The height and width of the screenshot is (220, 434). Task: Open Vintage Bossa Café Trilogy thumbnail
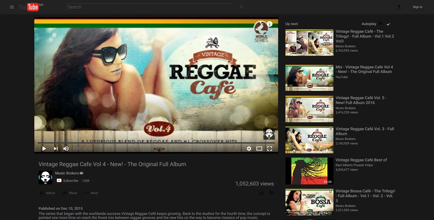tap(309, 202)
